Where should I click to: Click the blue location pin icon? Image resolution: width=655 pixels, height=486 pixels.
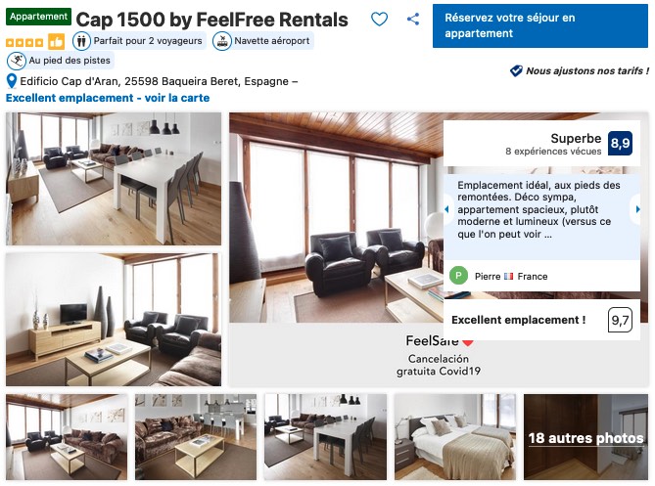(12, 81)
